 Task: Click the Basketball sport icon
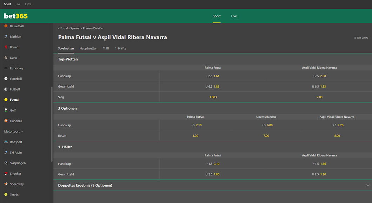pos(6,26)
